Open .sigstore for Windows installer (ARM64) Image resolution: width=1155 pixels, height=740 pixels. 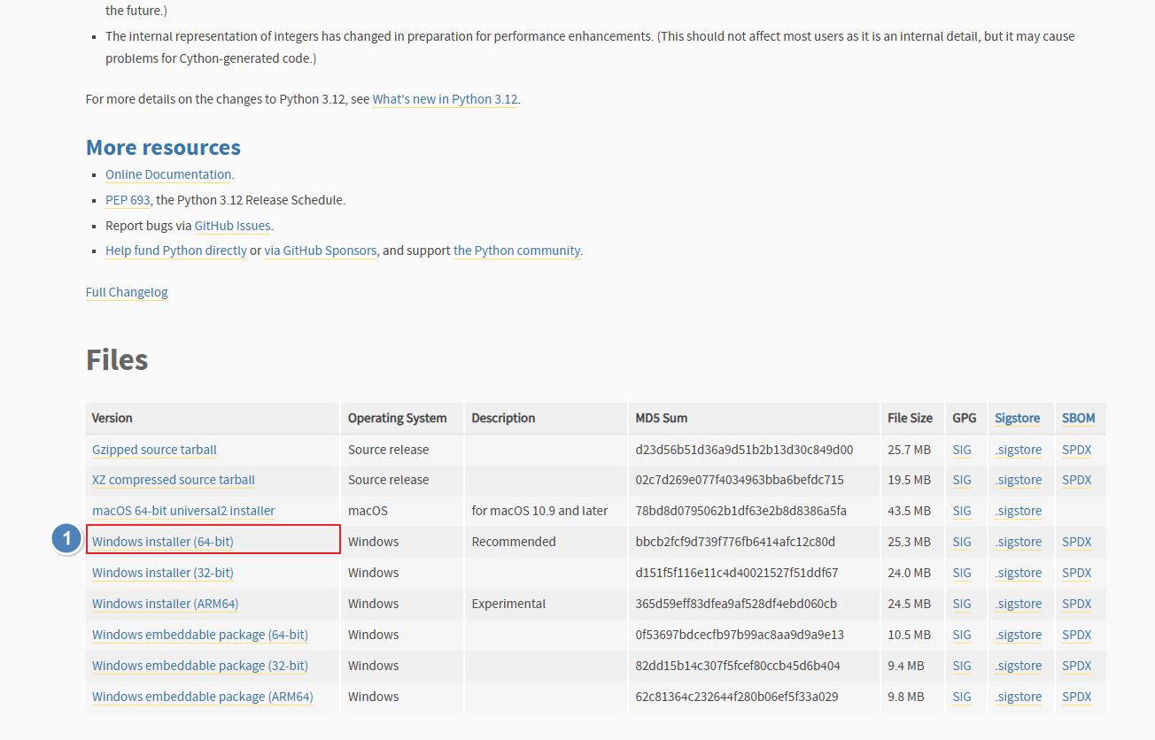click(x=1019, y=604)
